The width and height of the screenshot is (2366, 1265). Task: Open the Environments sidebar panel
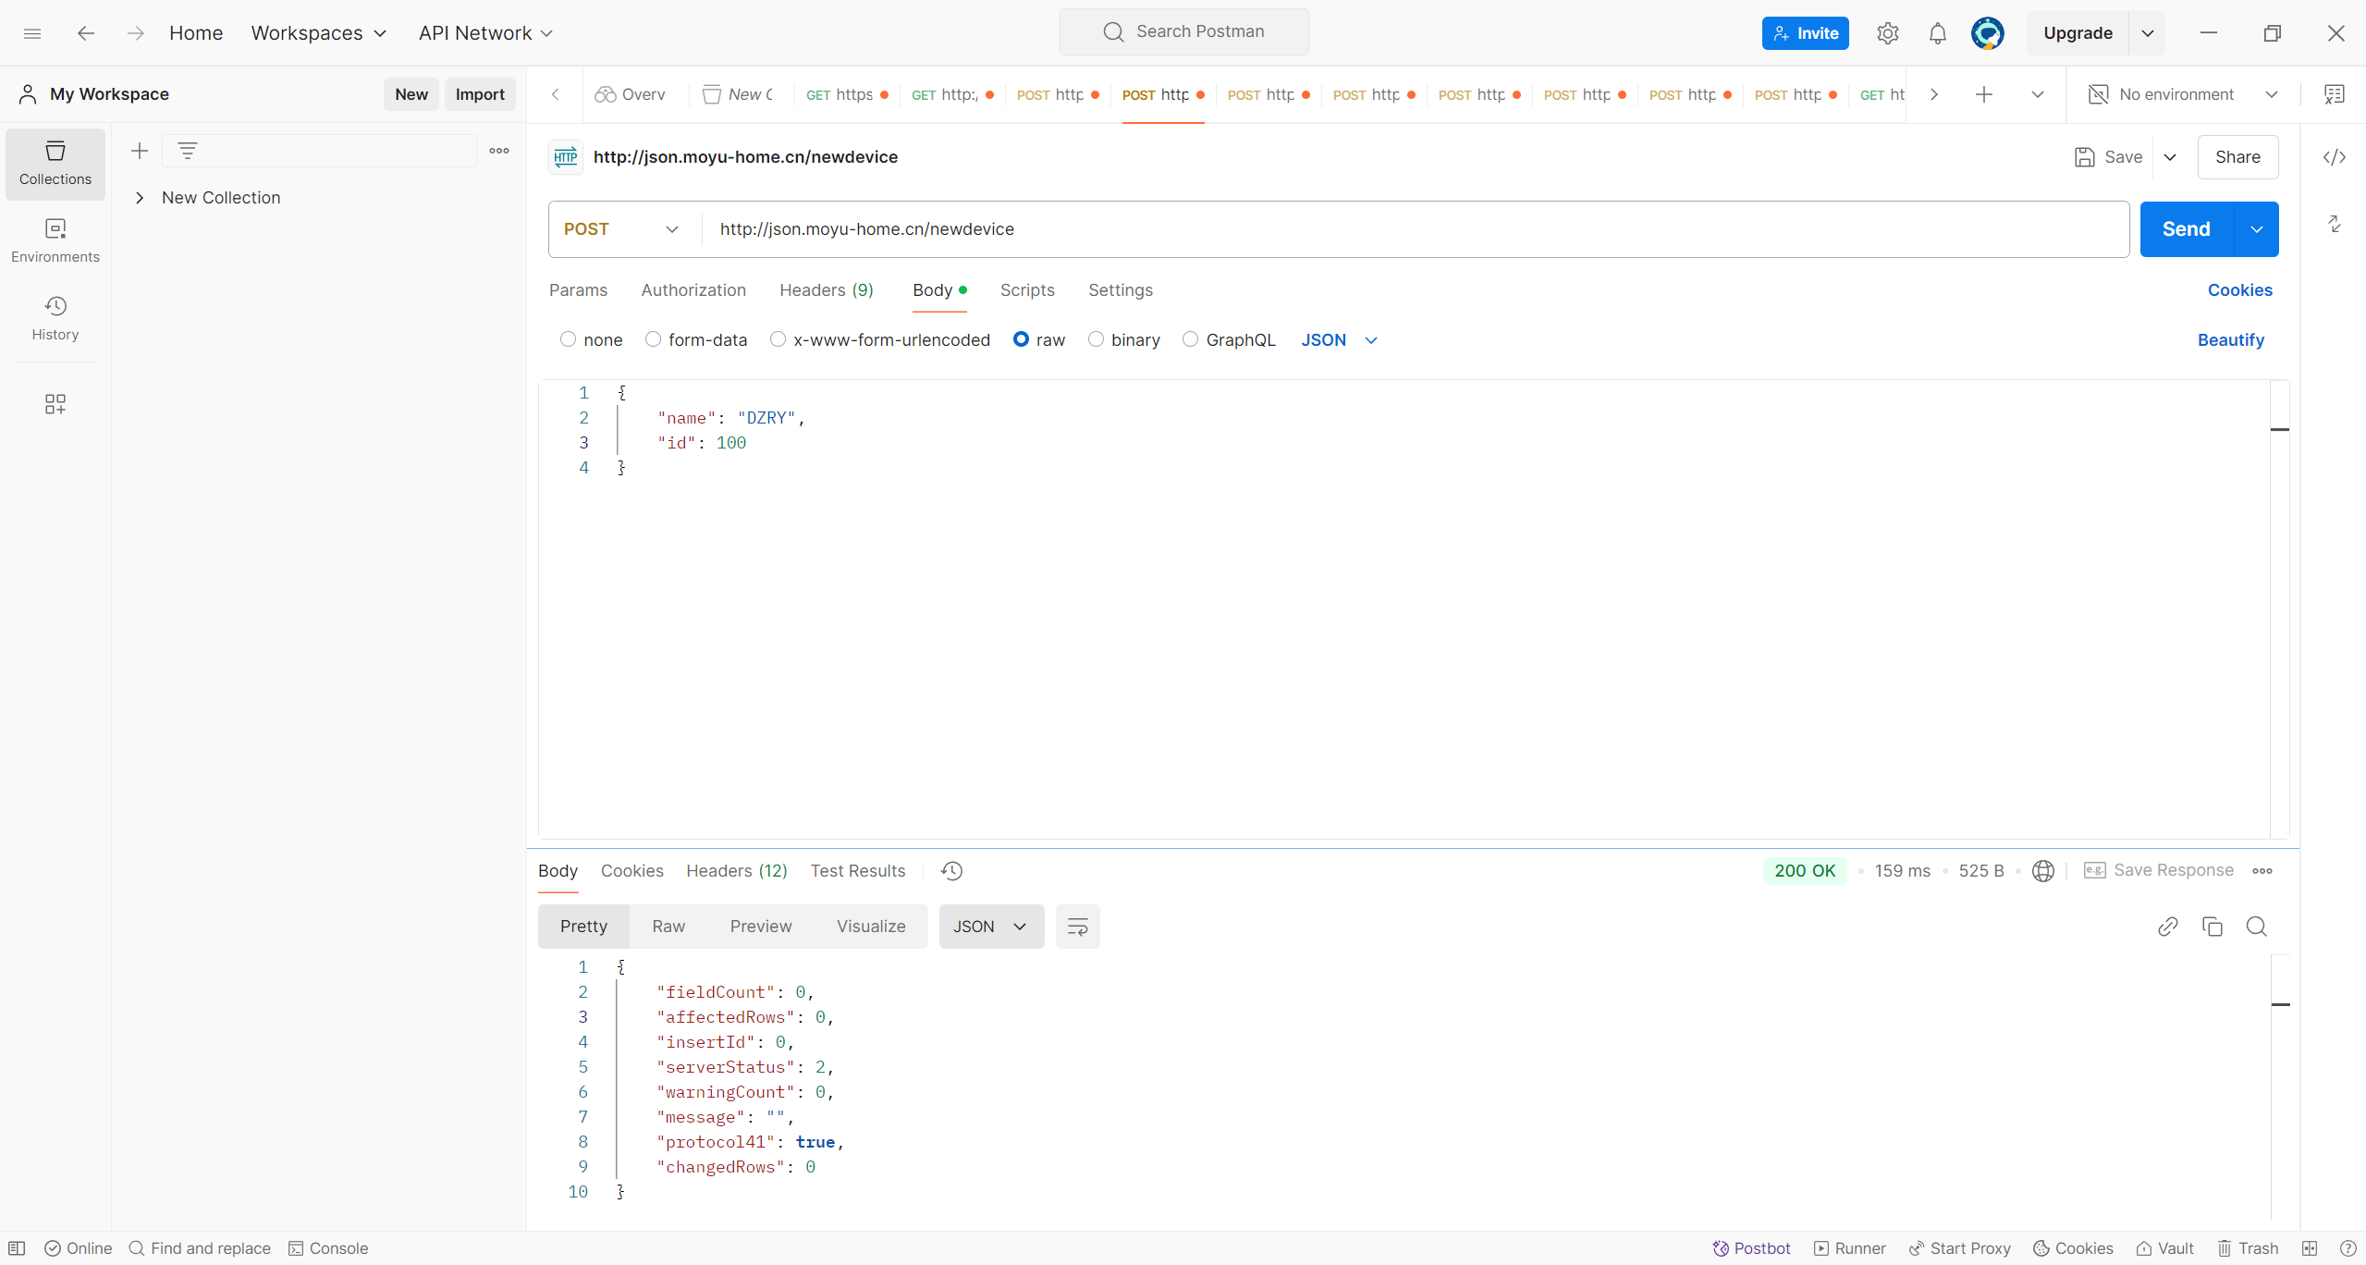55,240
